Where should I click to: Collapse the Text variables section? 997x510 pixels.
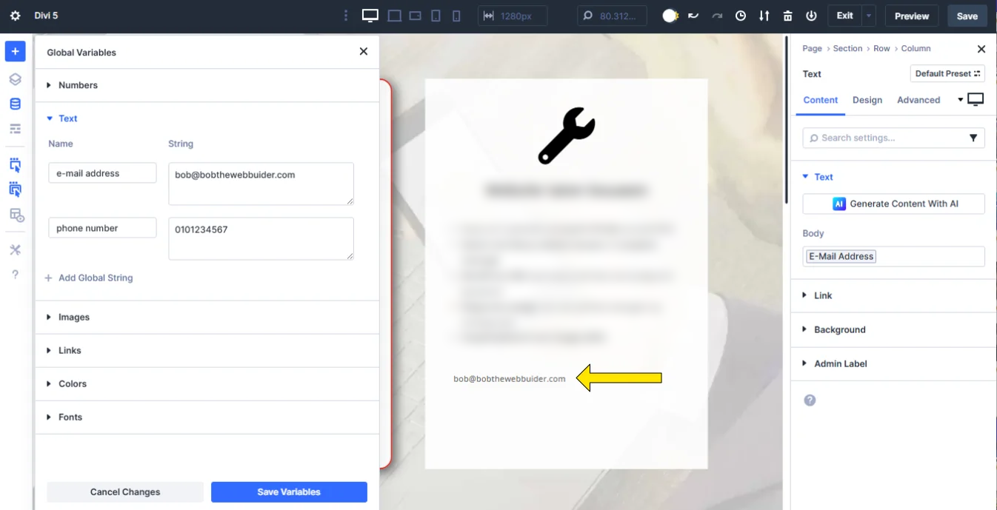(68, 118)
